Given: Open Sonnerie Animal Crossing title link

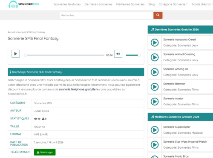Looking at the screenshot, I should click(x=179, y=54).
